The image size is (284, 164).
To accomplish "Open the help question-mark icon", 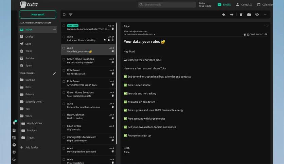I will [14, 145].
